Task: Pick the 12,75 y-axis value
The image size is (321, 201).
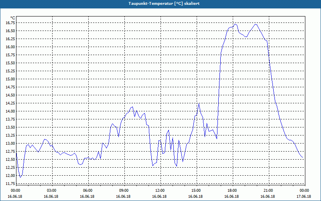Action: [10, 152]
